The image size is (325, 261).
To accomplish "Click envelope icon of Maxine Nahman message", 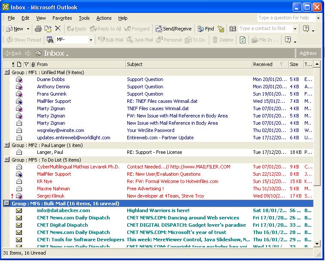I will [19, 189].
